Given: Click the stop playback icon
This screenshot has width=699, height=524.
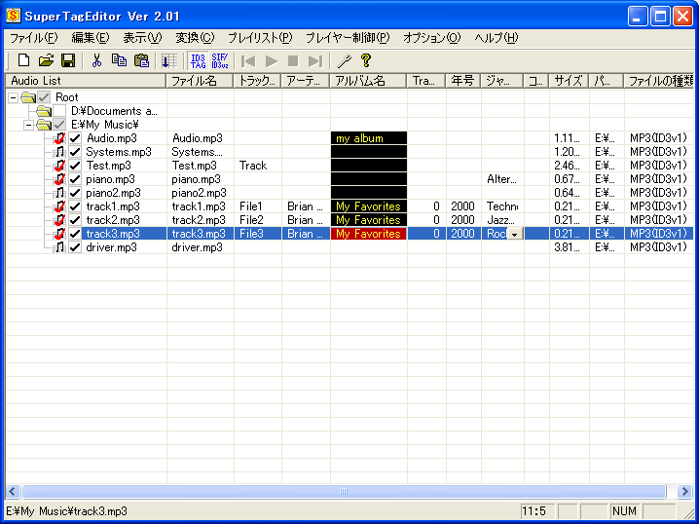Looking at the screenshot, I should (293, 60).
